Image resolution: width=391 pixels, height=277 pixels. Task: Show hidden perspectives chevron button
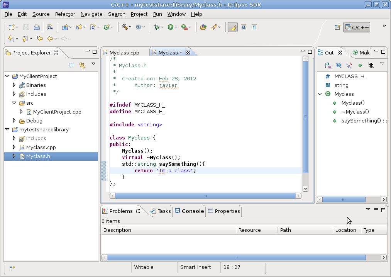point(384,26)
